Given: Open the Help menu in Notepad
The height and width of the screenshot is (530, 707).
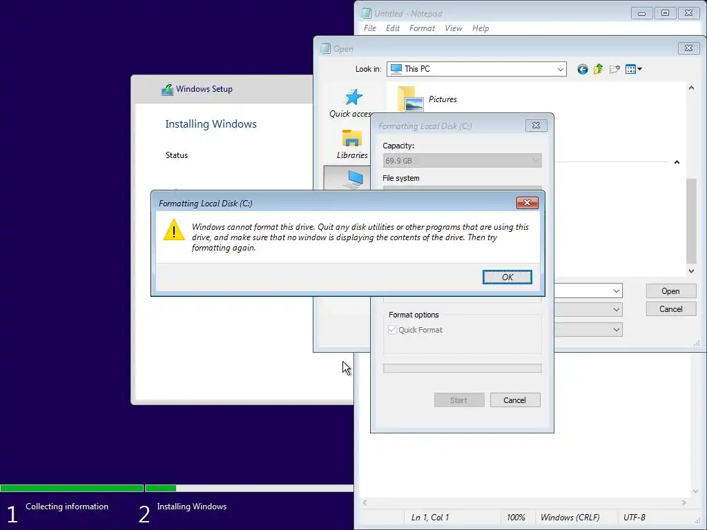Looking at the screenshot, I should (481, 28).
